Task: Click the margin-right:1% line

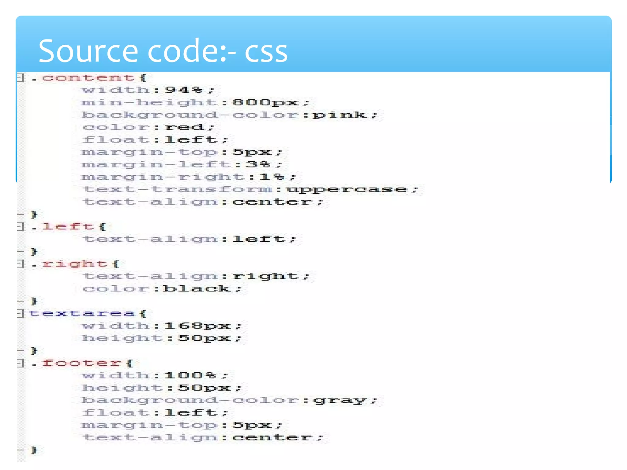Action: coord(188,177)
